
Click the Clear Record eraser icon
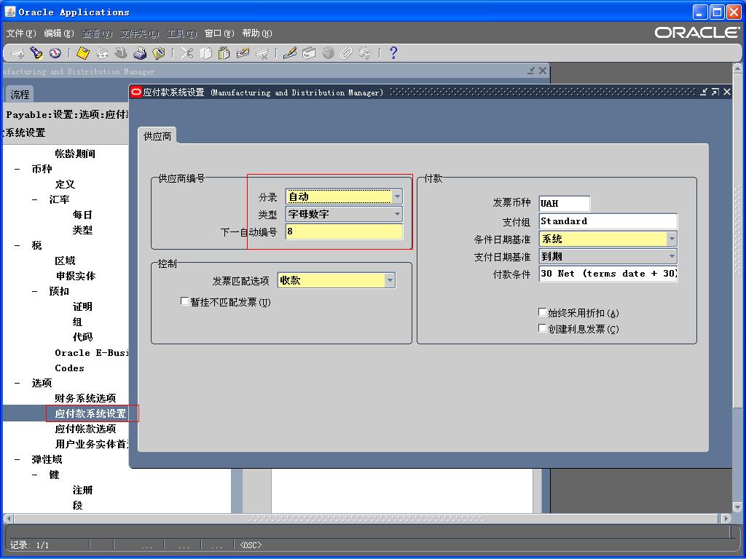243,53
